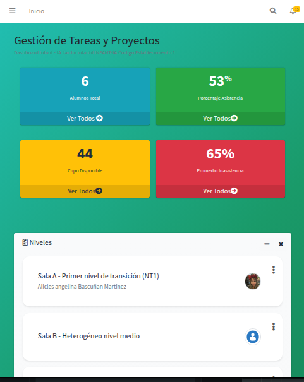Click arrow icon under Cupo Disponible
This screenshot has width=304, height=382.
click(99, 191)
